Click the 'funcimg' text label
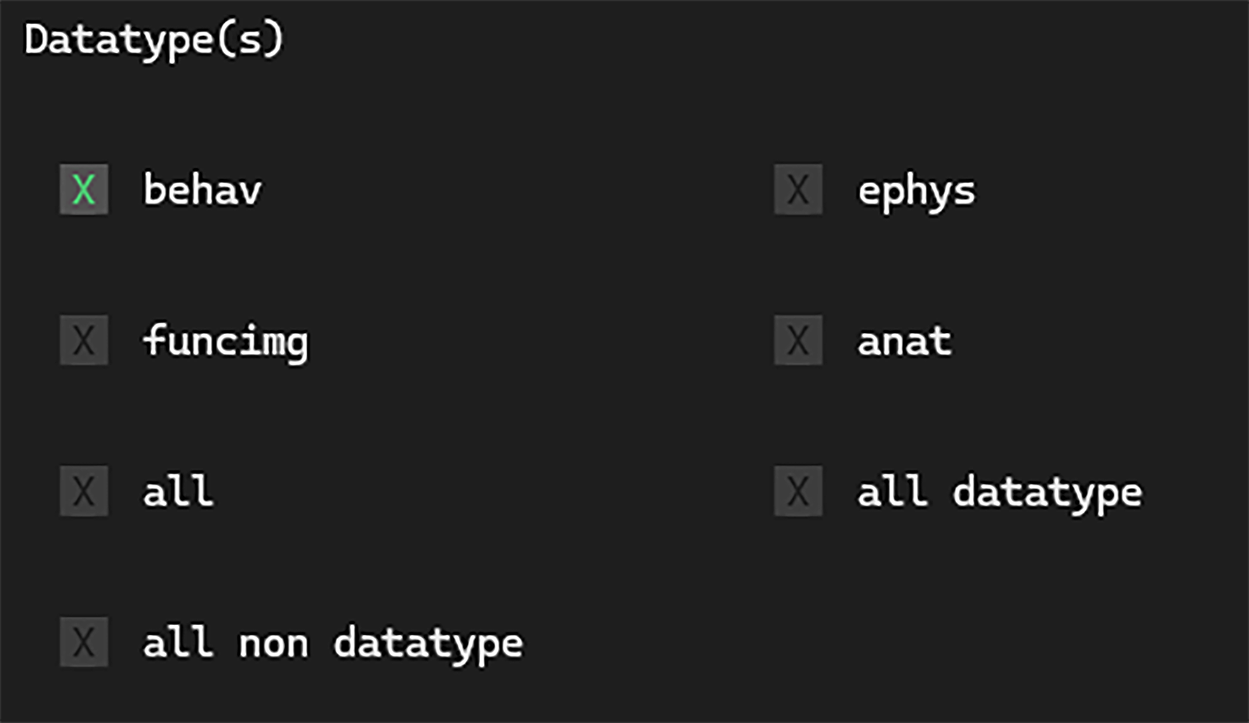1249x723 pixels. tap(225, 341)
